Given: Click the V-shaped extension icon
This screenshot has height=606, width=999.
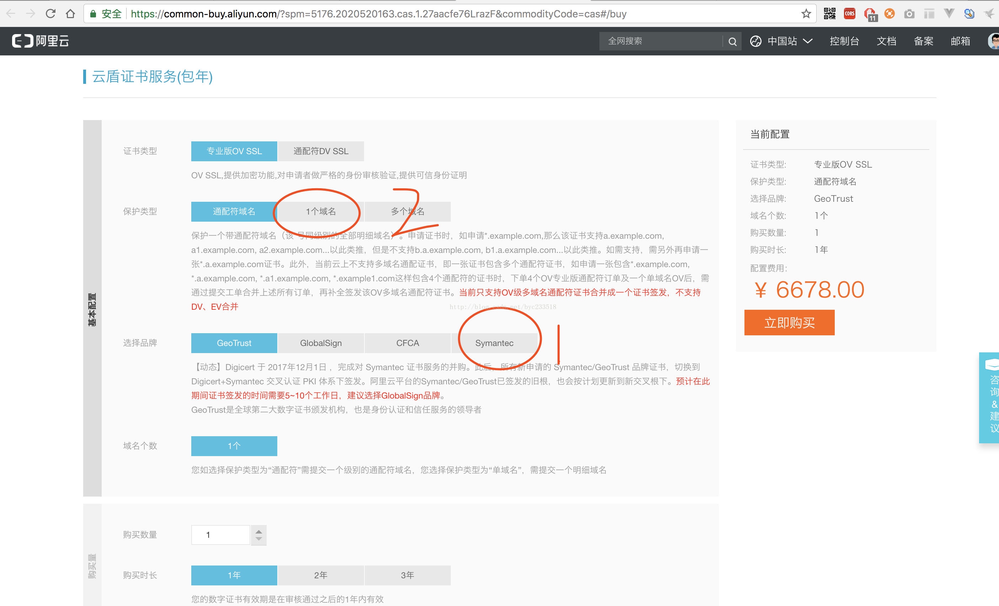Looking at the screenshot, I should pos(949,14).
